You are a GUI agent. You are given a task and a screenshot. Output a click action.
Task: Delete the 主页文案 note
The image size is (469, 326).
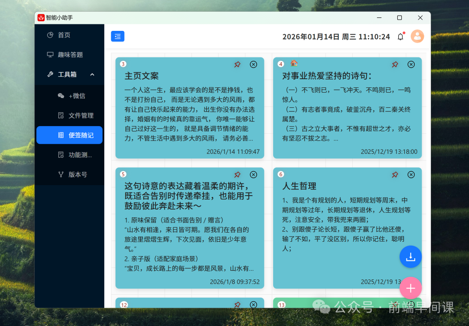coord(253,64)
